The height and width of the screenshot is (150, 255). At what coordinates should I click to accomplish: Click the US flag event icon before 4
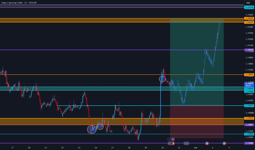[x=207, y=143]
